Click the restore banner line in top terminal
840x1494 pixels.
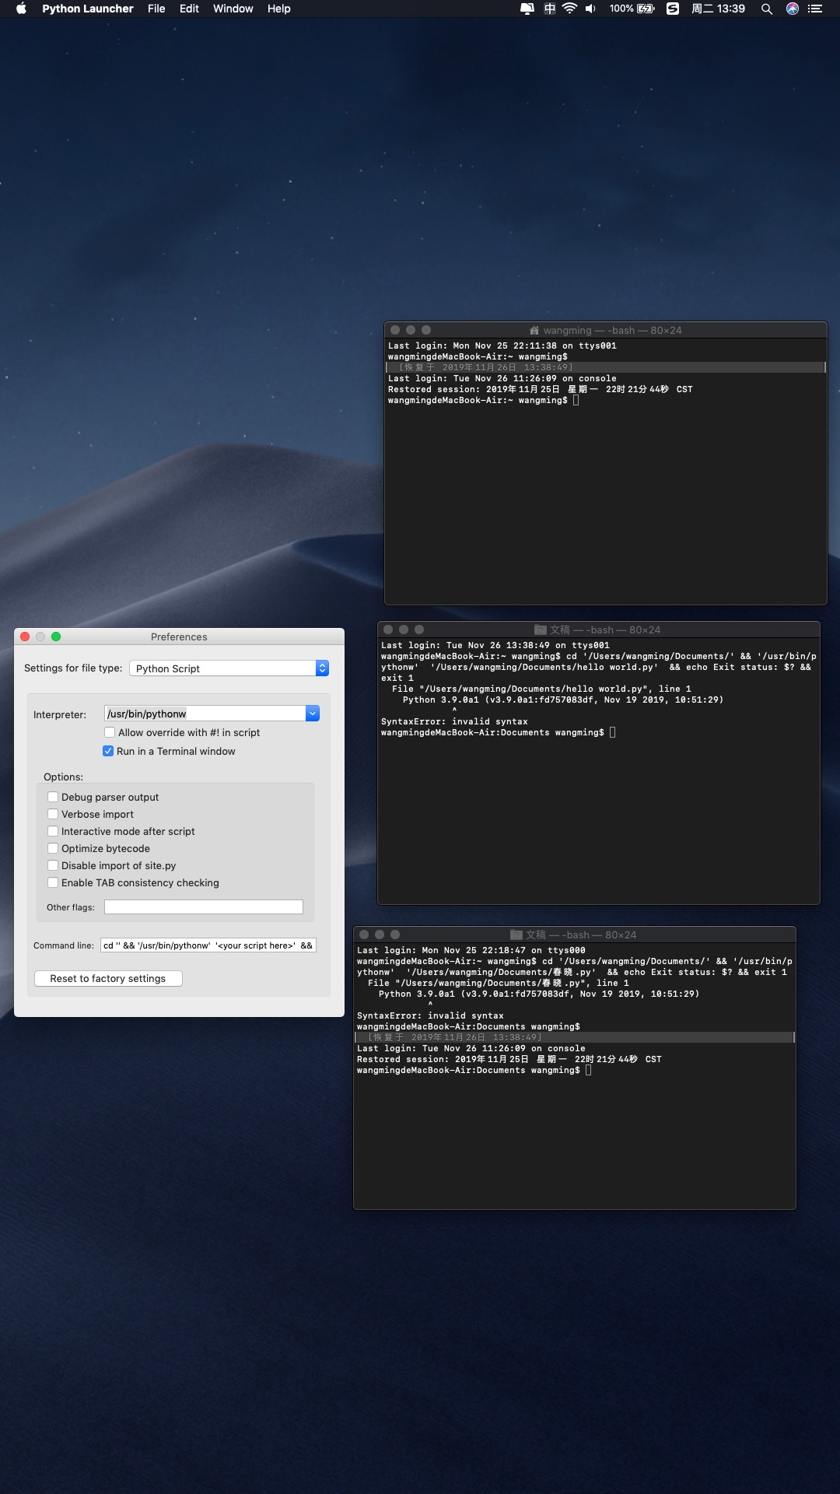tap(606, 367)
